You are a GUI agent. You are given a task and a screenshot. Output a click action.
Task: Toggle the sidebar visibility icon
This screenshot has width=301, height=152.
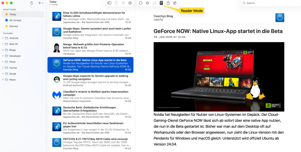(x=109, y=3)
